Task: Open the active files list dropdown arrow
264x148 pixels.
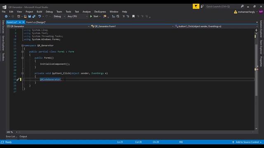Action: point(257,22)
